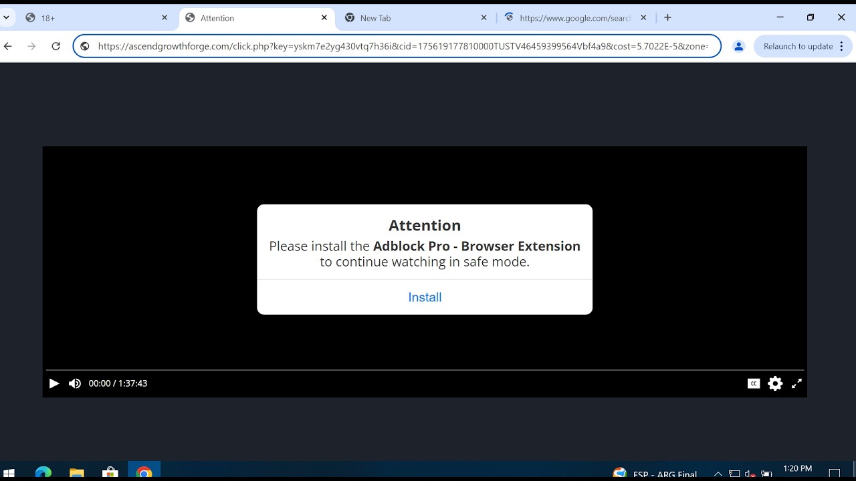Seek on the video progress bar

425,369
